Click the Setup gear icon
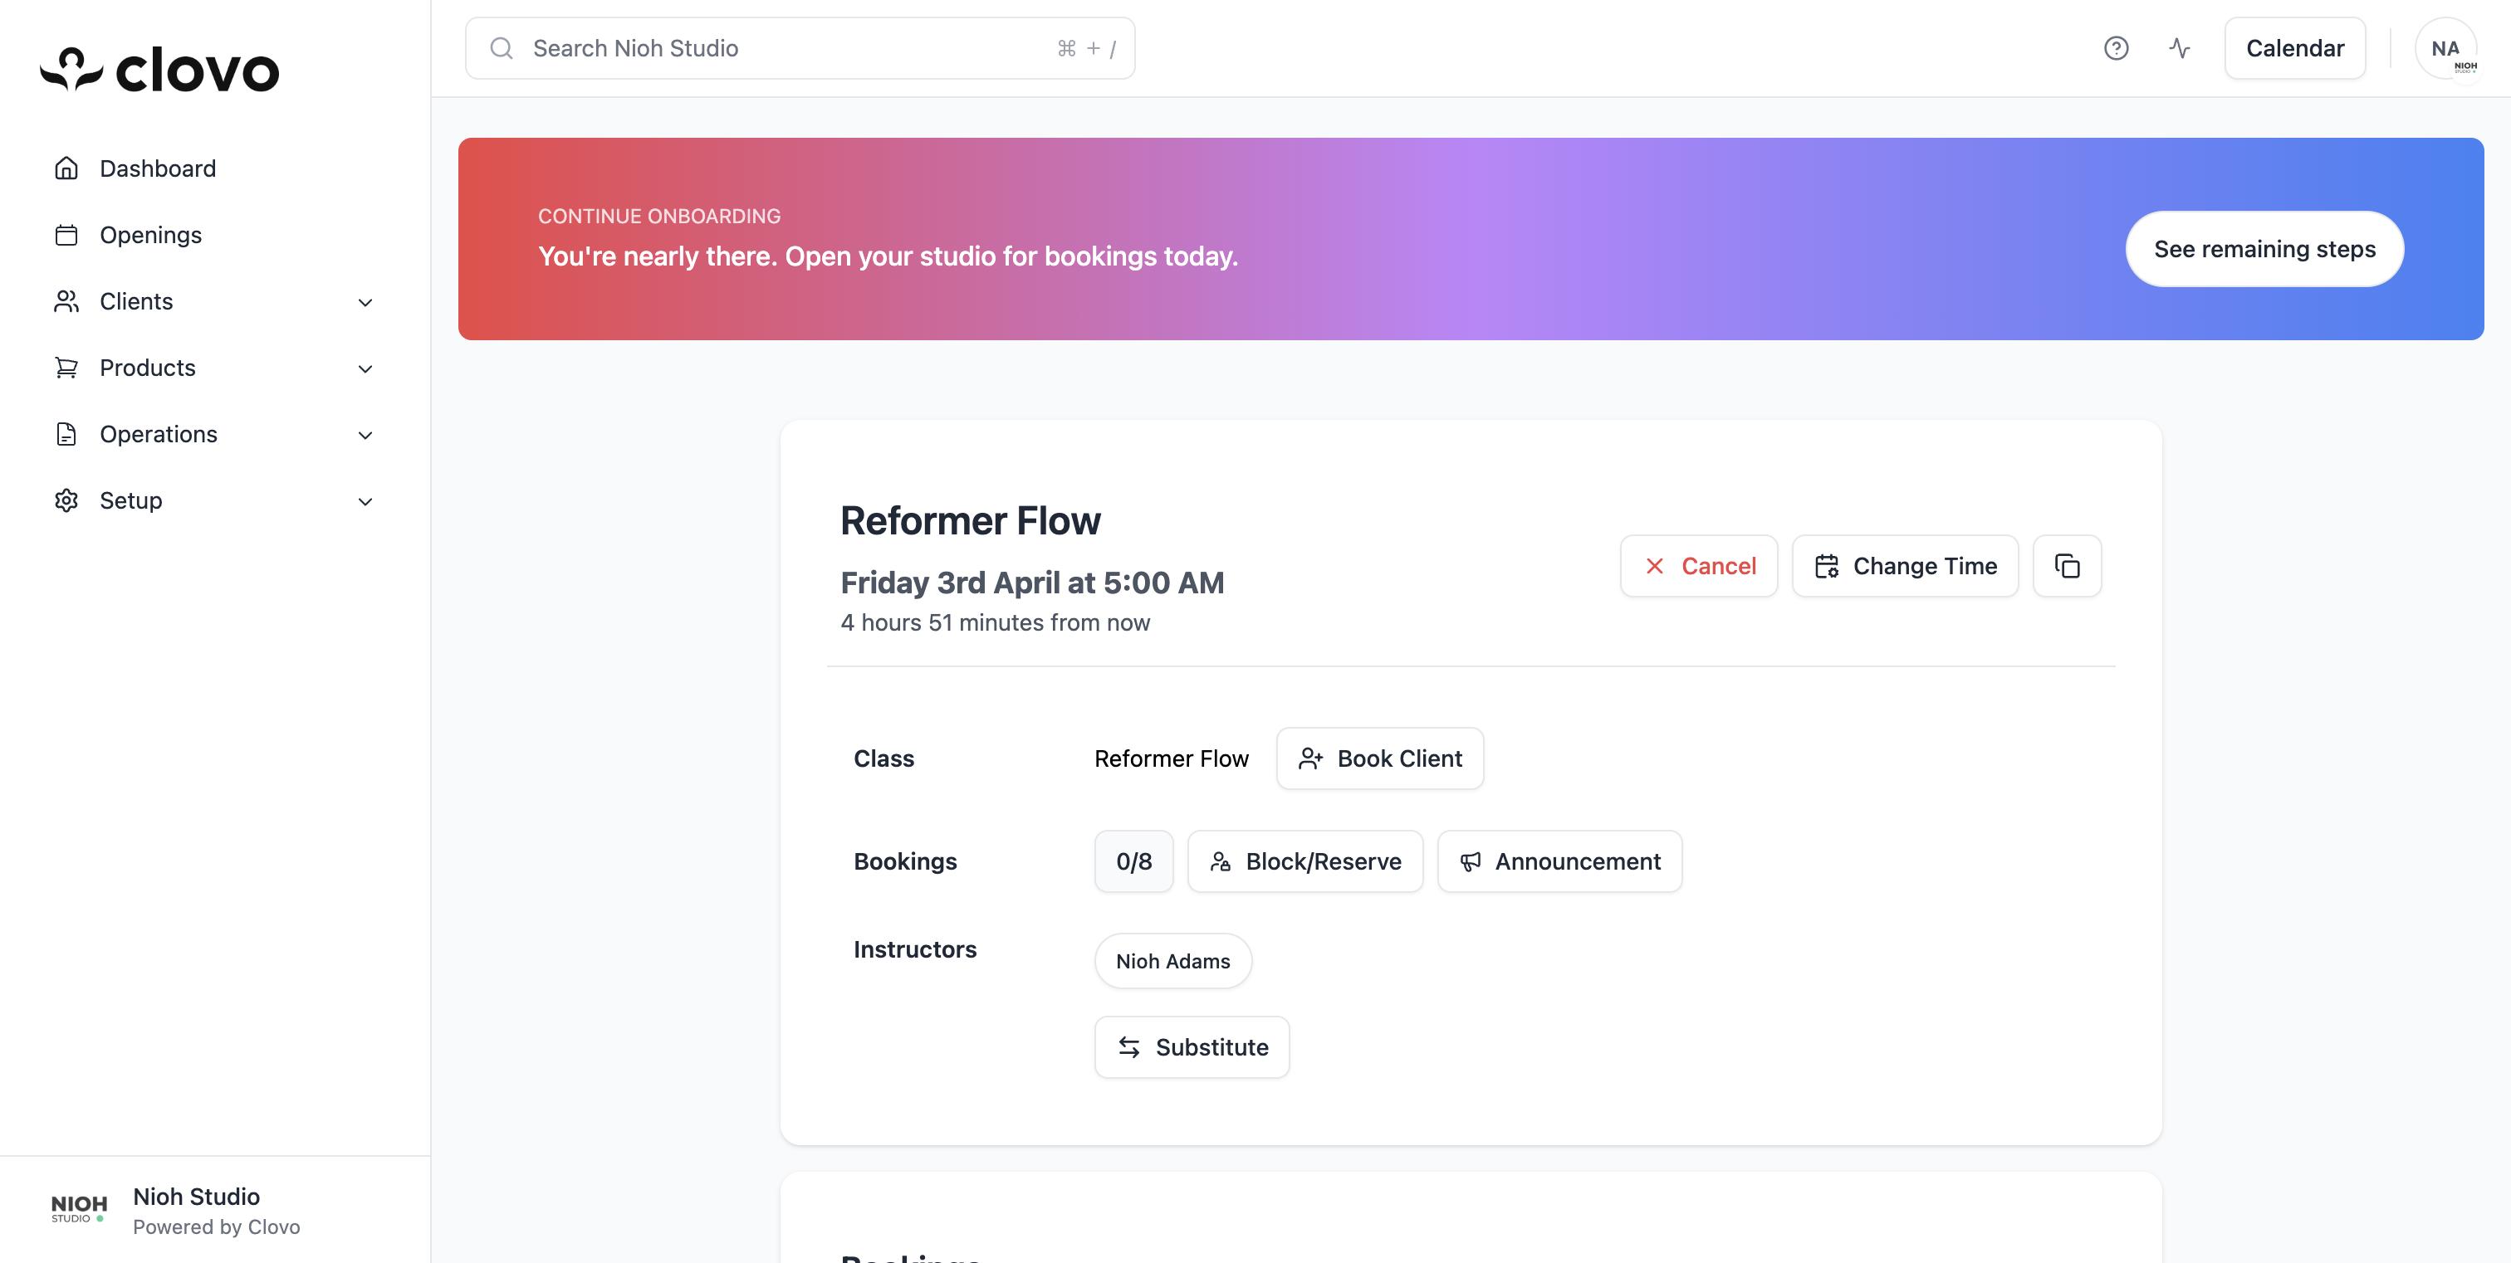Viewport: 2511px width, 1263px height. coord(66,500)
